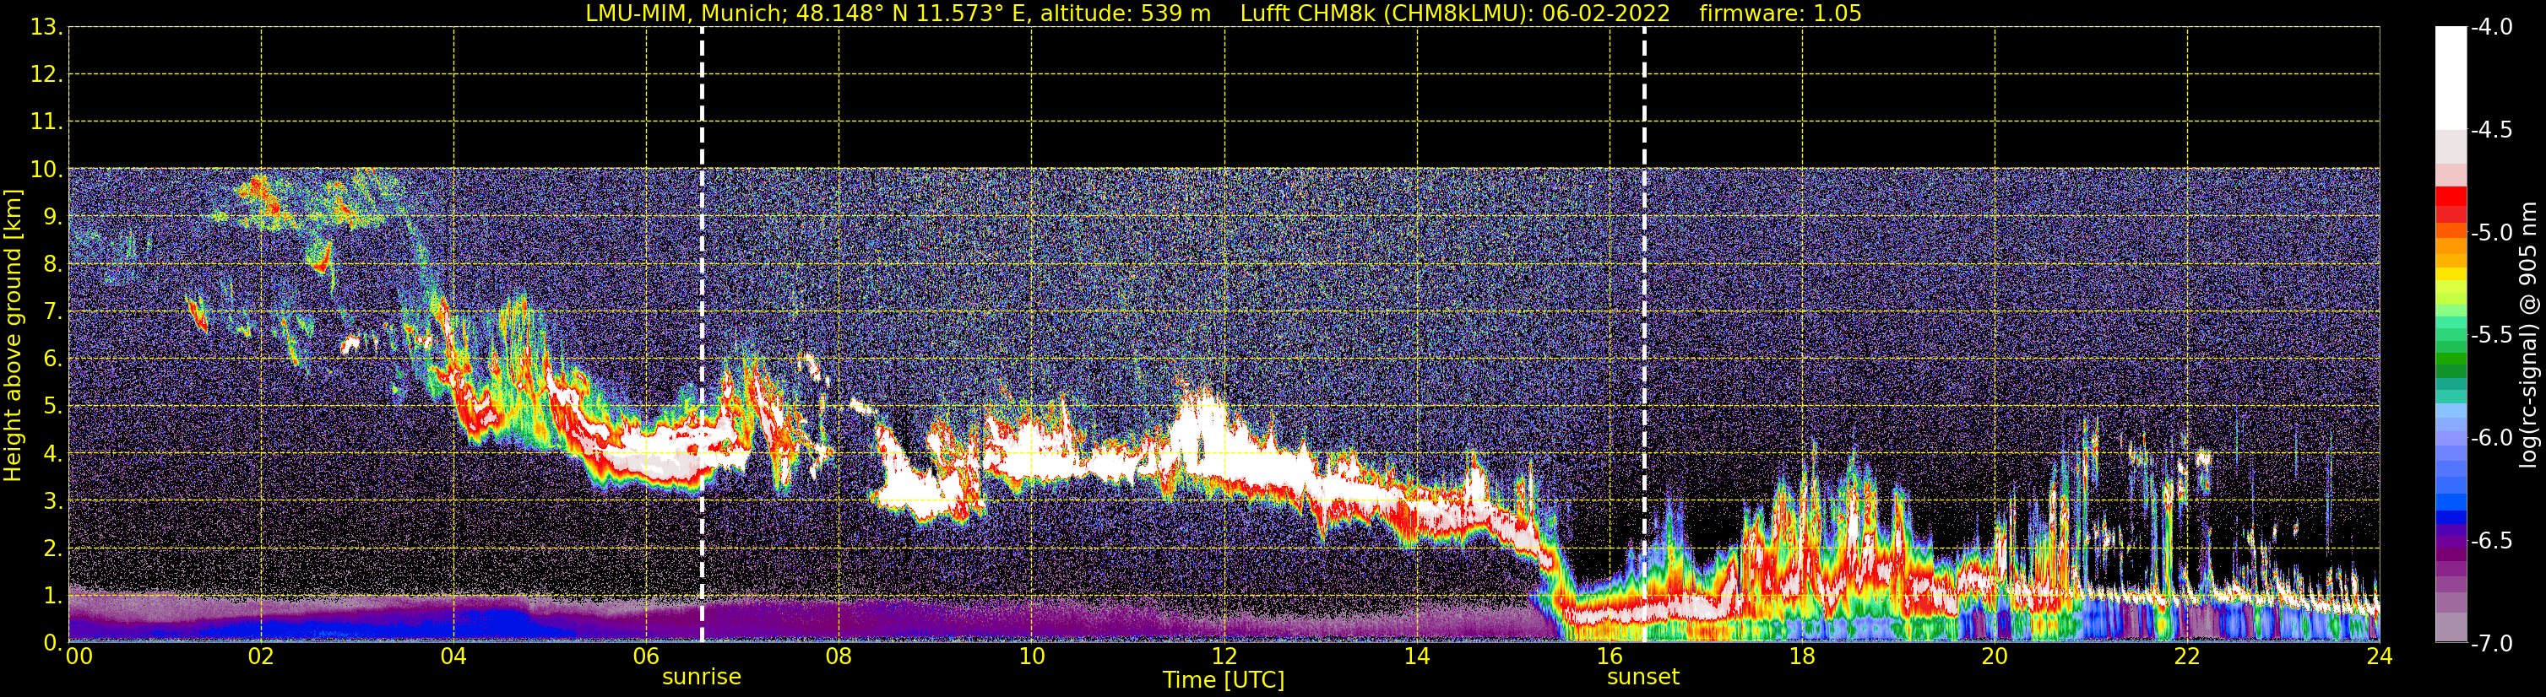
Task: Pick the red segment of the colorbar
Action: point(2451,197)
